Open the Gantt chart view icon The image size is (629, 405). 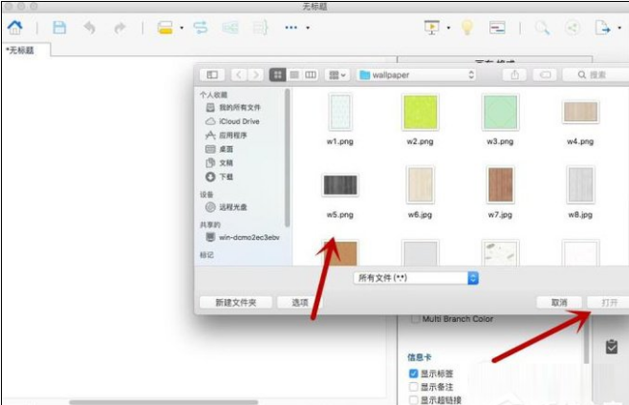pyautogui.click(x=497, y=28)
